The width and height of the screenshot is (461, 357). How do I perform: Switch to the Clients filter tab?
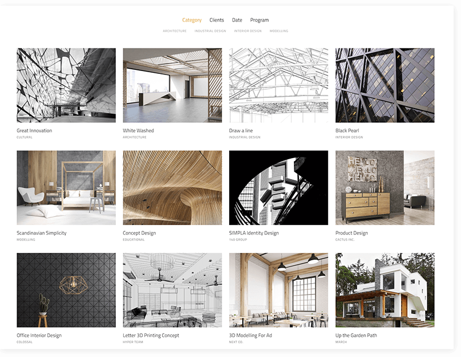click(x=217, y=20)
